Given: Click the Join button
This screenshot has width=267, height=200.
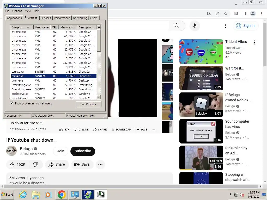Looking at the screenshot, I should (x=60, y=151).
